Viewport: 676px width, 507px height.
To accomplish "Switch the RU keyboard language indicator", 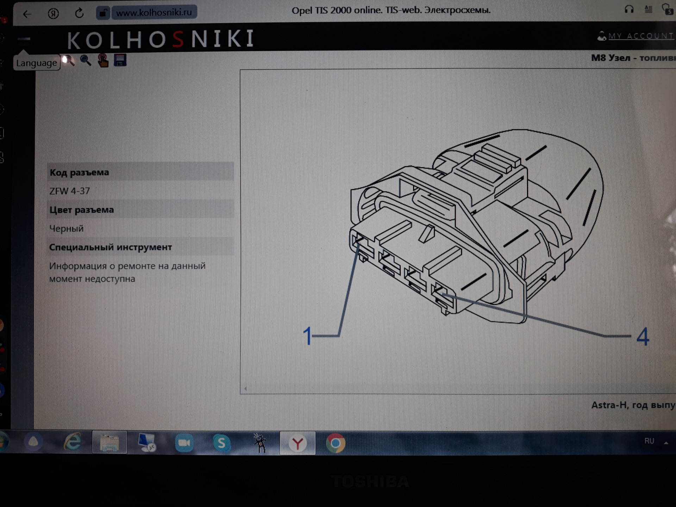I will tap(649, 441).
